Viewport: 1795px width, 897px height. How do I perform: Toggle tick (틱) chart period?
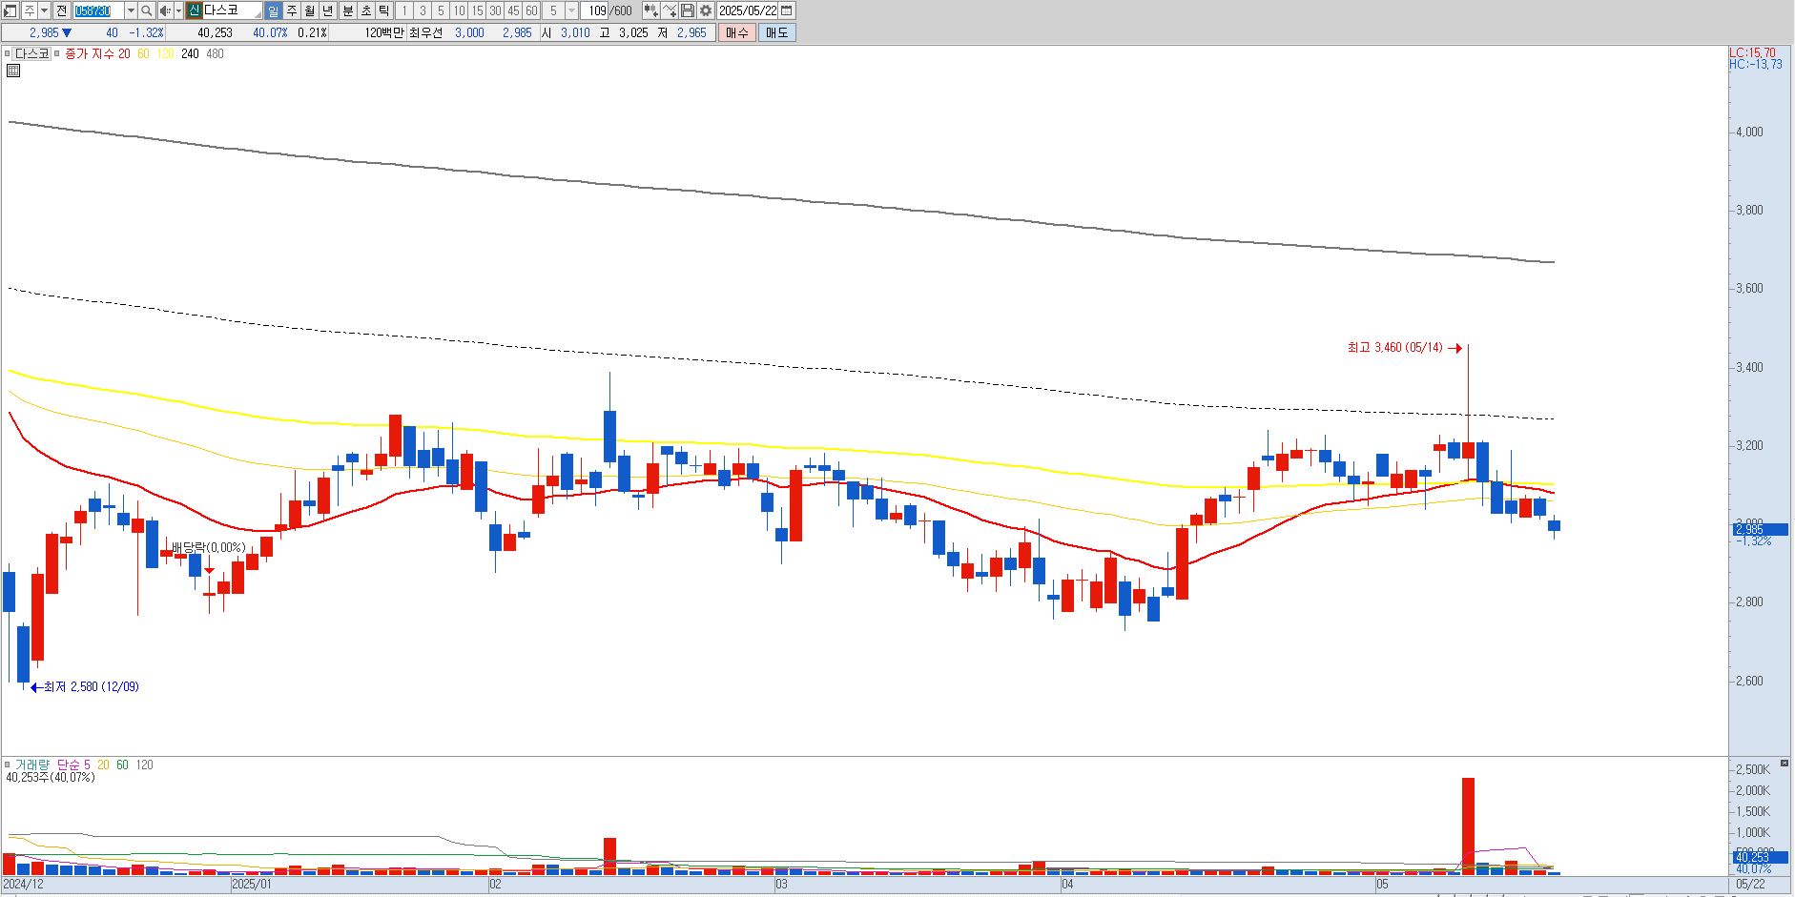(383, 10)
